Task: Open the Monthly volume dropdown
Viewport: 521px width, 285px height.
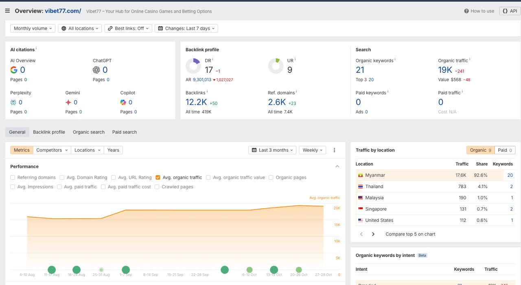Action: coord(33,28)
